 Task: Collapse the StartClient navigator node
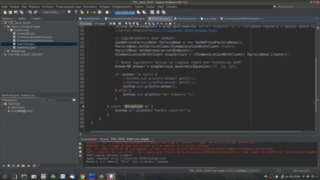click(x=2, y=104)
